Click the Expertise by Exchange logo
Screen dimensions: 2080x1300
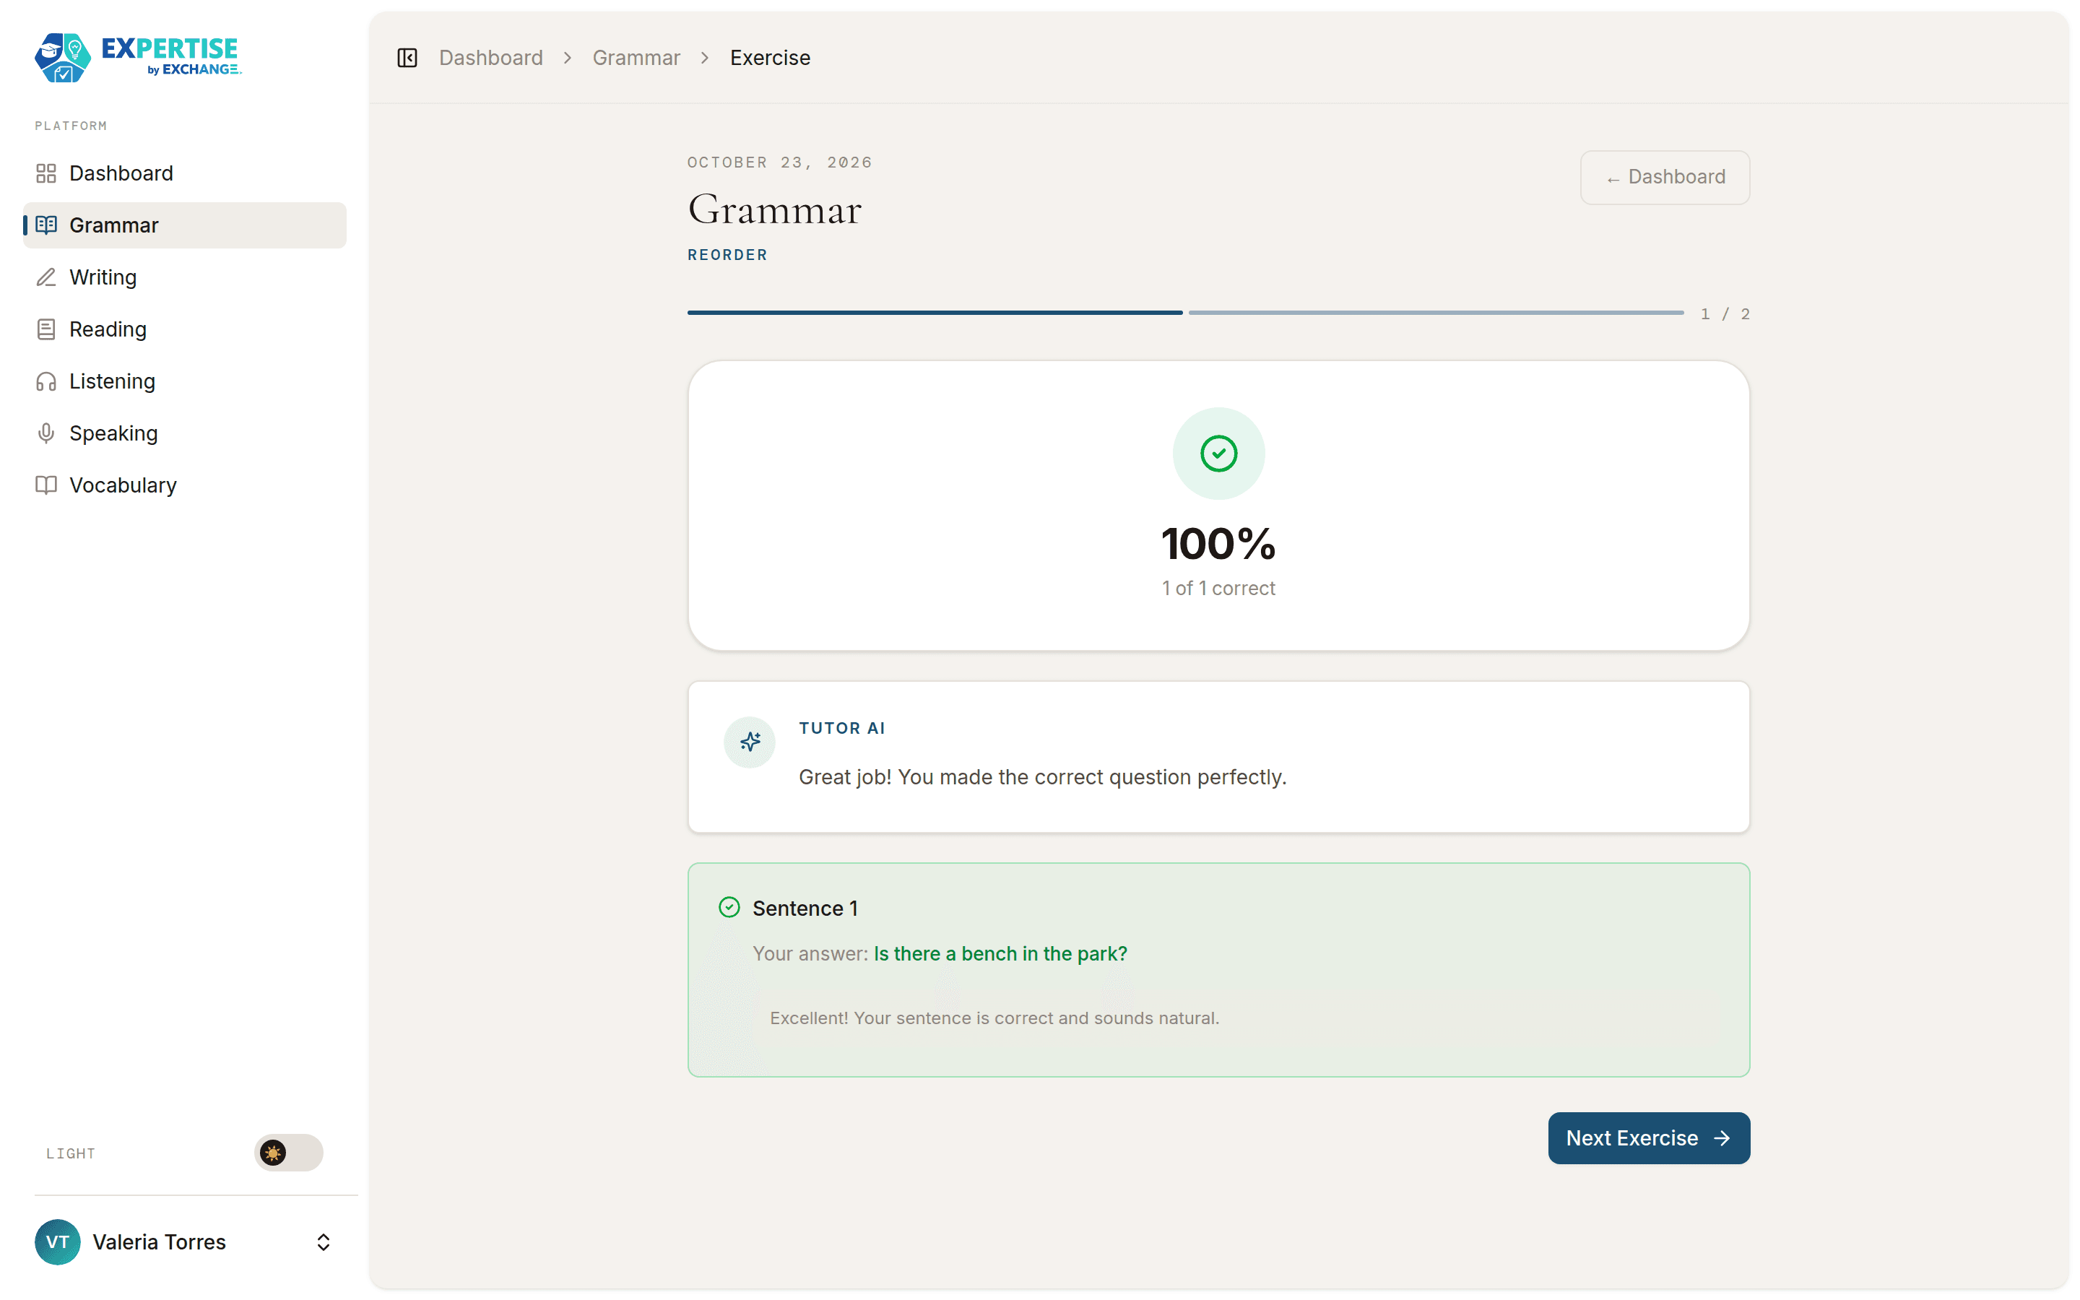[x=139, y=58]
